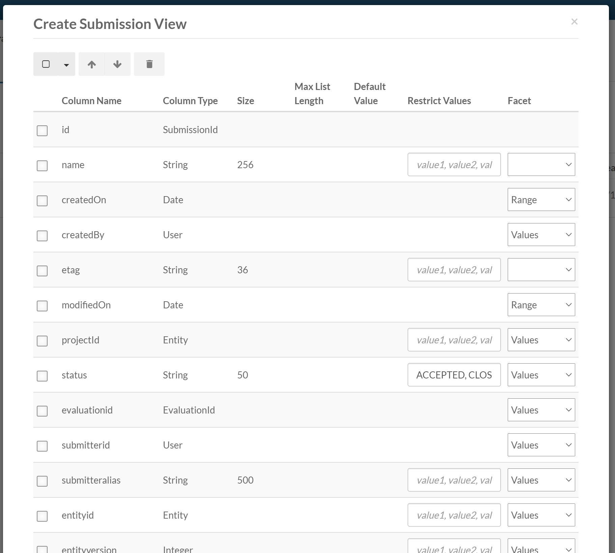Select the master select-all checkbox in toolbar
Viewport: 615px width, 553px height.
coord(46,64)
